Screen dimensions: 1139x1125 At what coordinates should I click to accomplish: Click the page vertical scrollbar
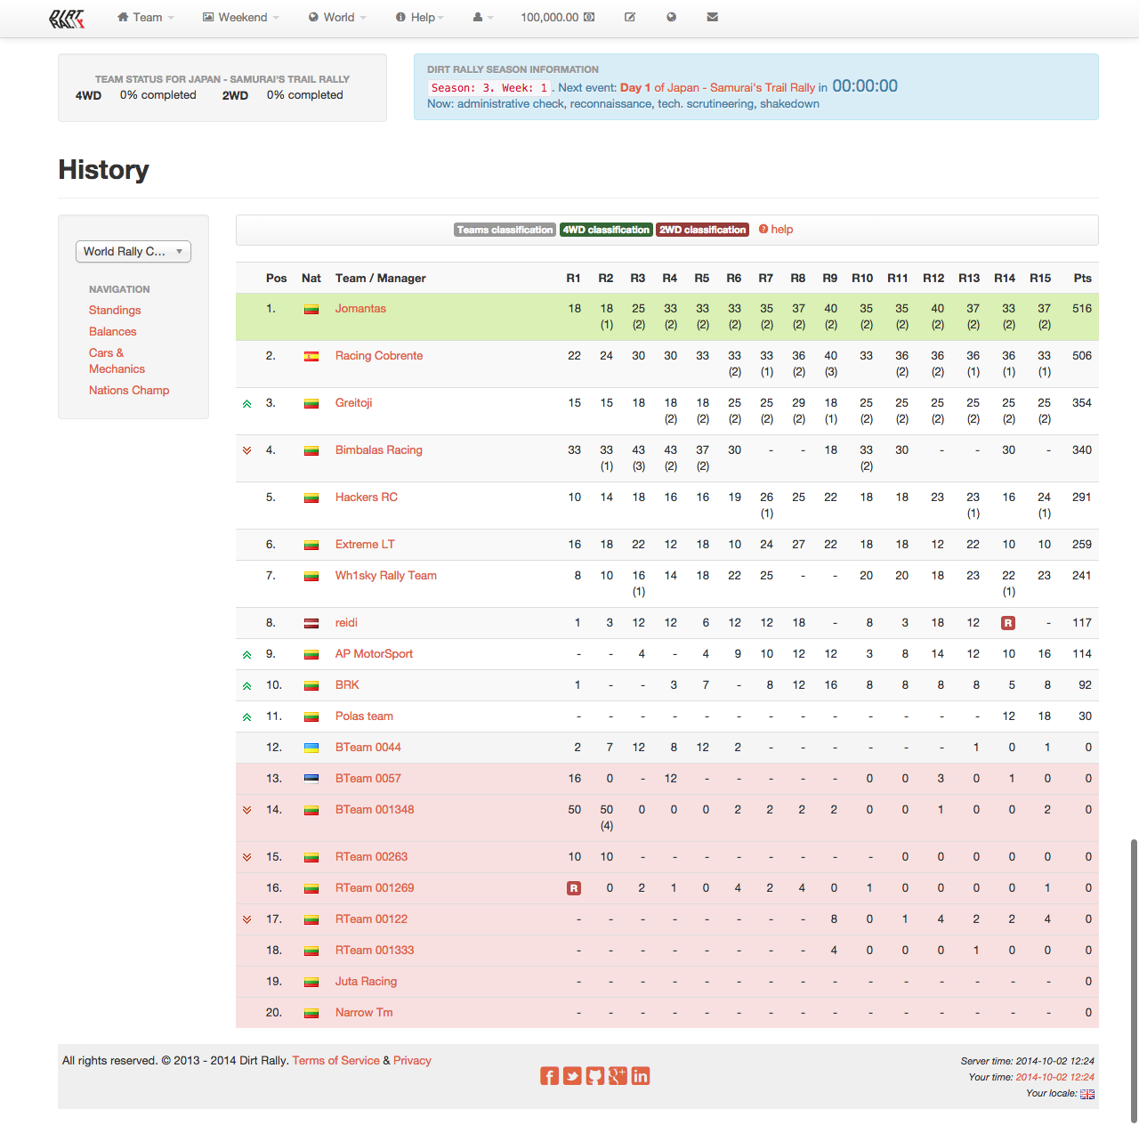pyautogui.click(x=1134, y=979)
